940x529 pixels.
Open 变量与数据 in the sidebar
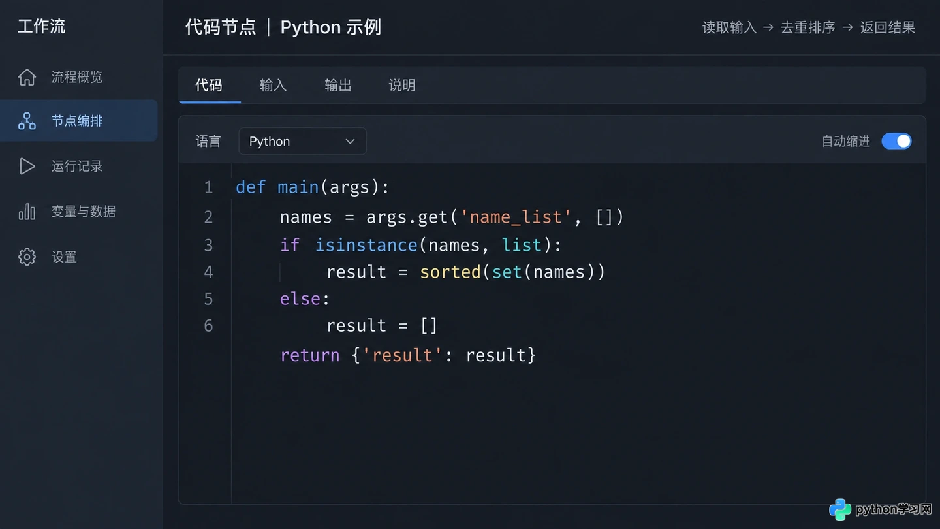click(79, 212)
